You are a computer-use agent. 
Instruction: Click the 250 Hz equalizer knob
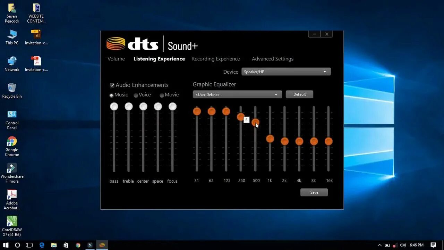pos(241,117)
